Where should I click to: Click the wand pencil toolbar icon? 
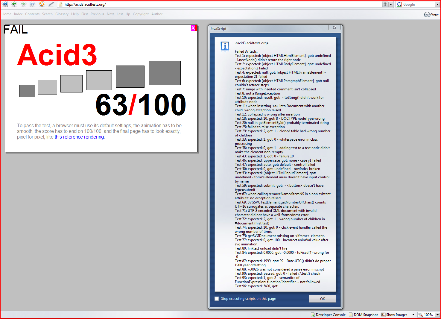[x=51, y=4]
